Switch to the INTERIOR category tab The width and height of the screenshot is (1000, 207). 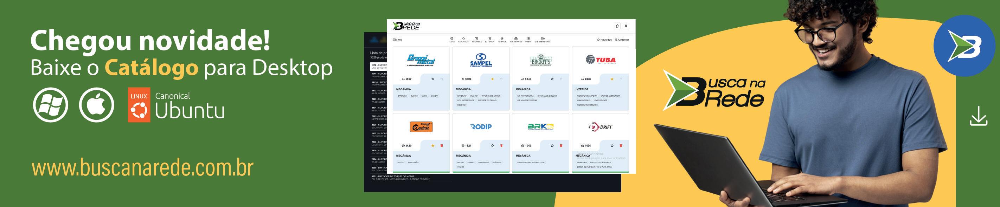pos(502,40)
